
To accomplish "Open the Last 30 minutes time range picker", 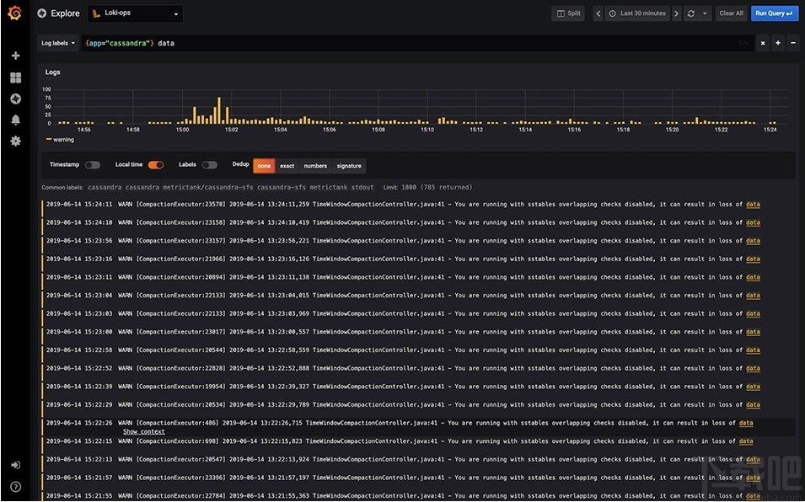I will (x=638, y=13).
